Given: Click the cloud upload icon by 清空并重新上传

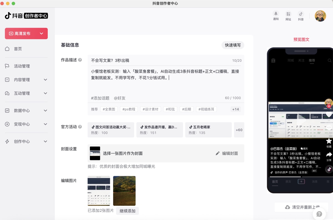Looking at the screenshot, I should [287, 207].
